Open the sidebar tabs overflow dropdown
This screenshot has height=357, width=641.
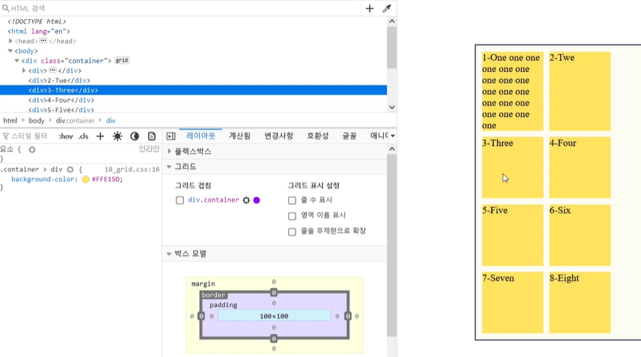tap(393, 136)
